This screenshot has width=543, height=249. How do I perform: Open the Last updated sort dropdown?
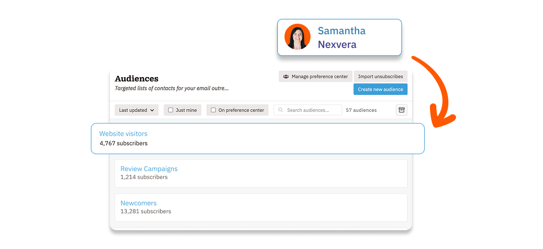click(136, 110)
